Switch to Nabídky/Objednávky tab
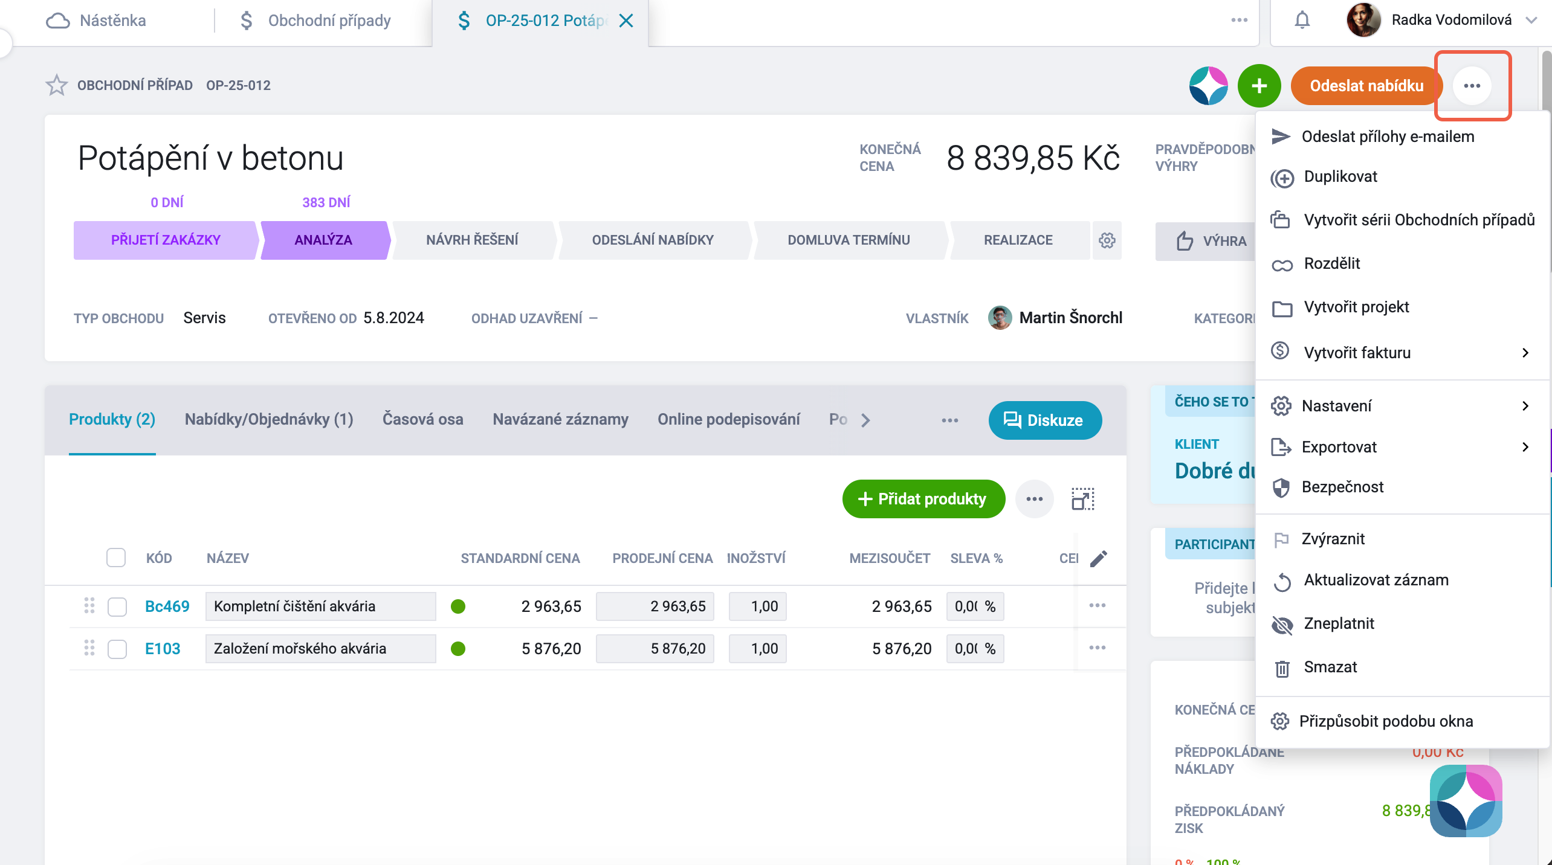1552x865 pixels. pos(269,420)
